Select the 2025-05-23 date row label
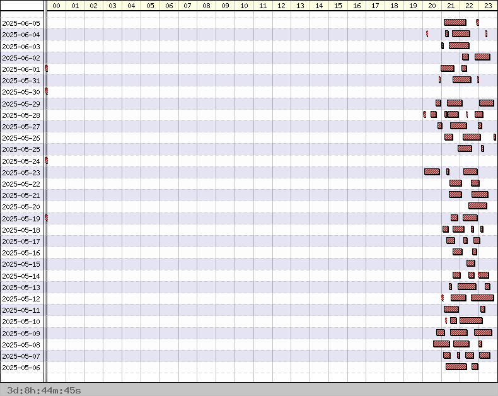Screen dimensions: 498x396 [21, 173]
